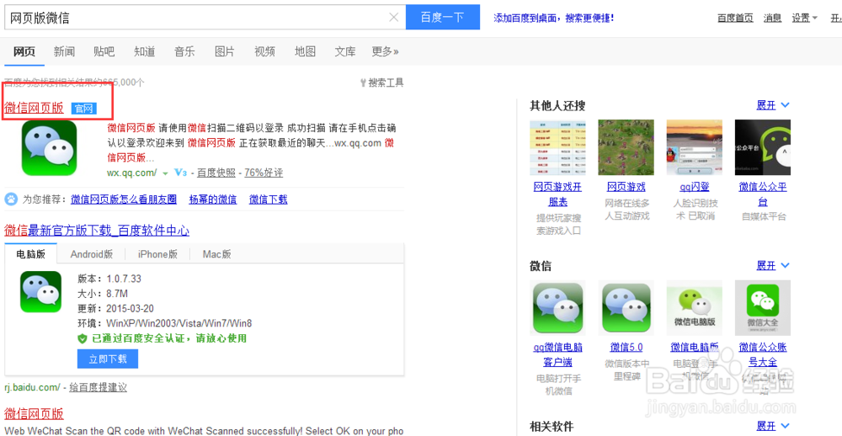Screen dimensions: 842x436
Task: Open the qq闪登 text link
Action: tap(695, 187)
